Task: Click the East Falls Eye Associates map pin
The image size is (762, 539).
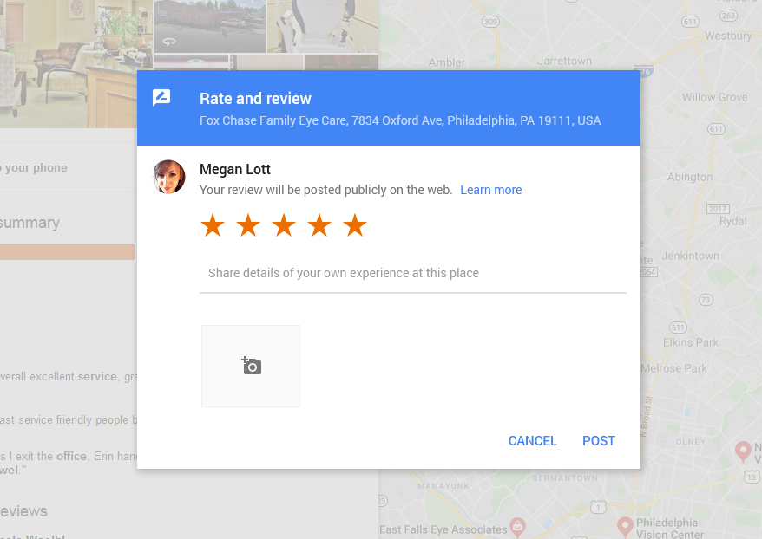Action: coord(517,527)
